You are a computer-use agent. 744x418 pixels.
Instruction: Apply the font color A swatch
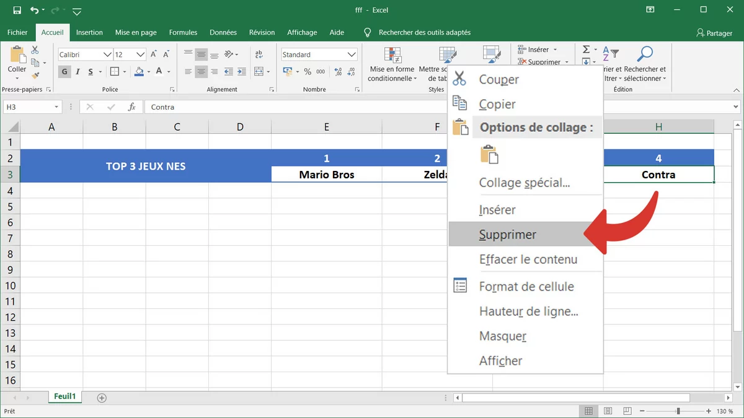[x=159, y=72]
